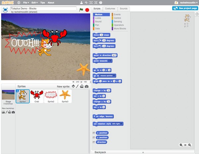Switch to the Costumes tab
This screenshot has height=154, width=199.
pos(110,9)
